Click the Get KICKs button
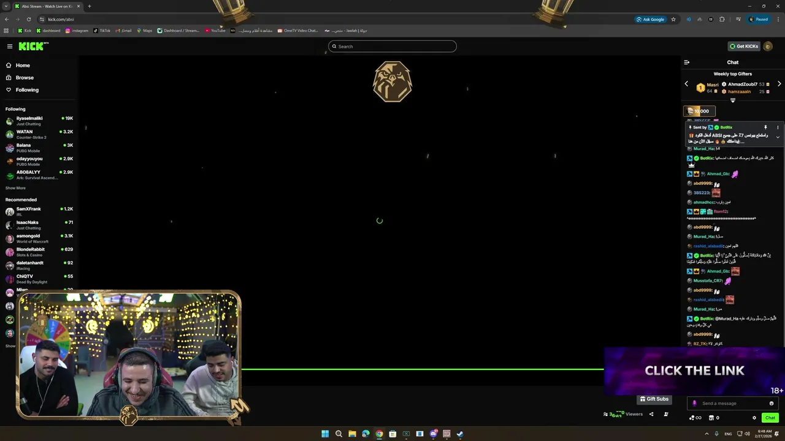Viewport: 785px width, 441px height. [744, 47]
